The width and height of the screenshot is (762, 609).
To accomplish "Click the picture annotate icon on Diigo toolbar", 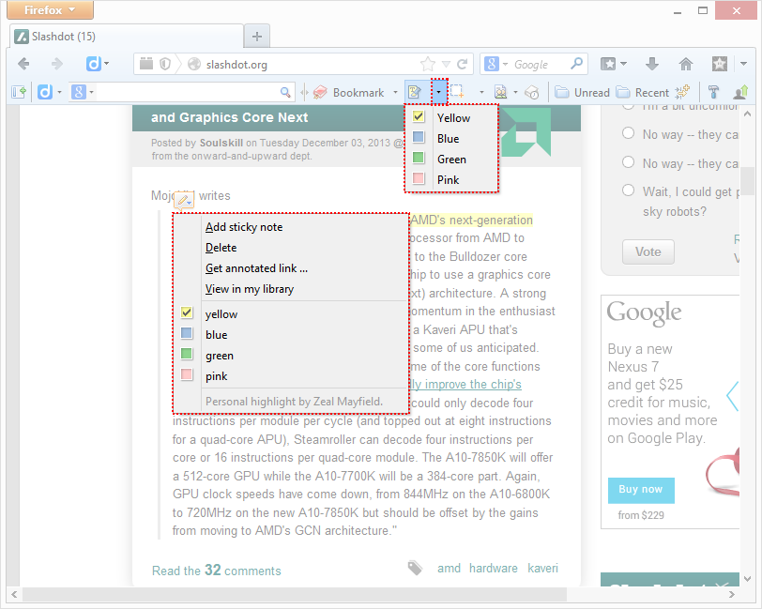I will [500, 92].
